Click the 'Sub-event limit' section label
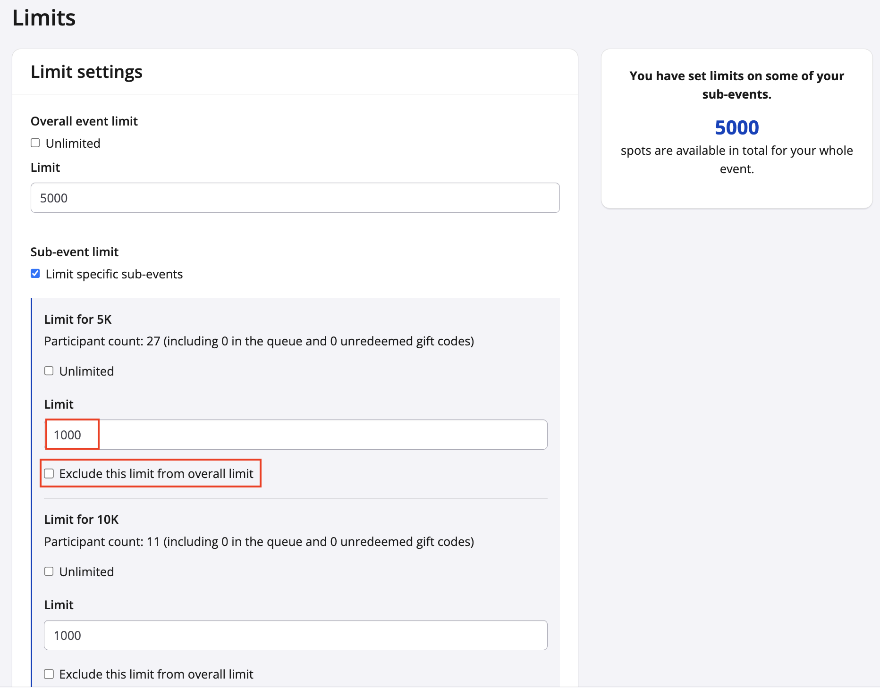Viewport: 880px width, 688px height. coord(75,252)
